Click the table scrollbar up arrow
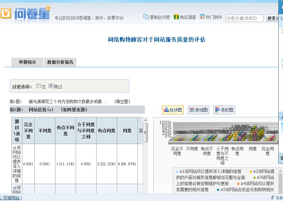 [x=146, y=120]
